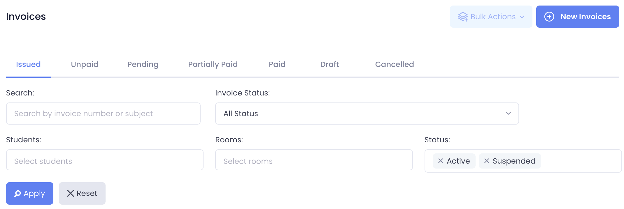The height and width of the screenshot is (209, 624).
Task: Select the Paid tab
Action: pos(277,64)
